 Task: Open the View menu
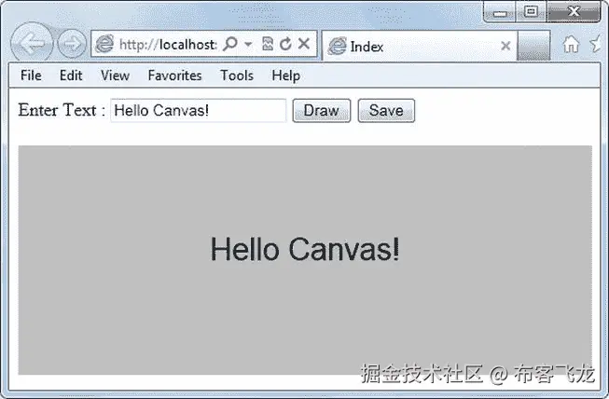pyautogui.click(x=115, y=76)
